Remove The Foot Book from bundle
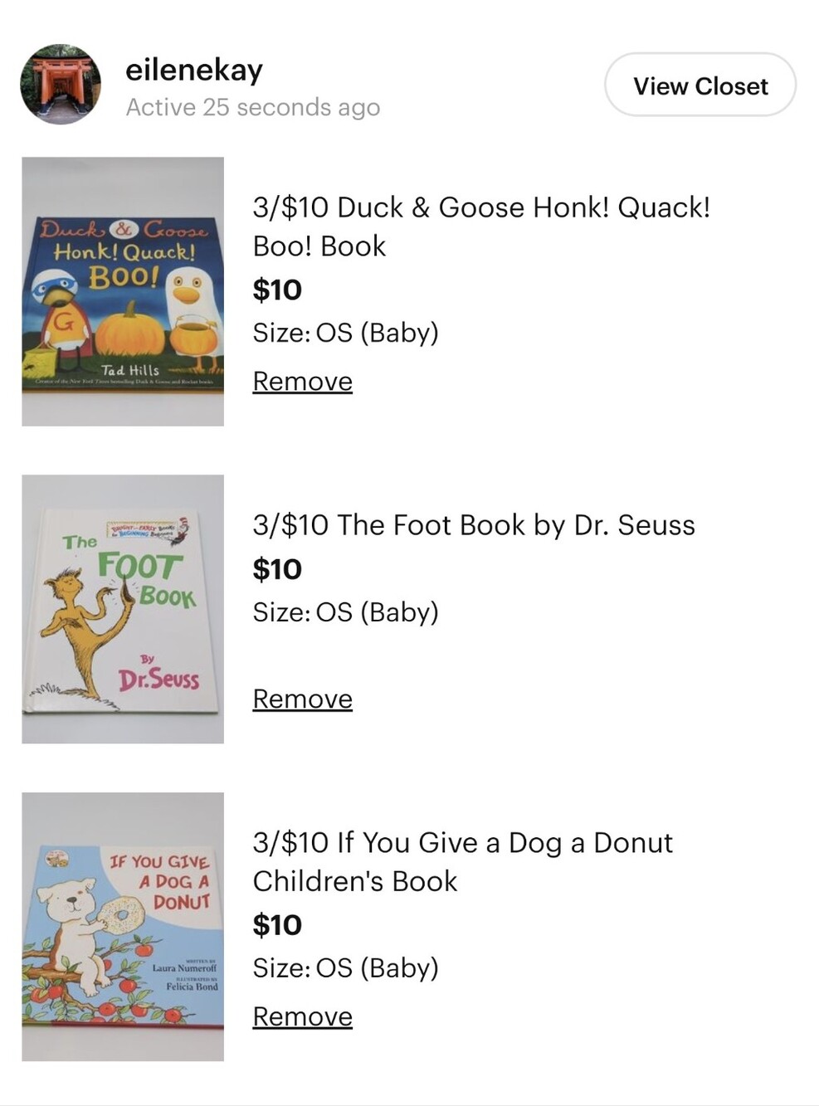This screenshot has height=1106, width=819. (302, 699)
